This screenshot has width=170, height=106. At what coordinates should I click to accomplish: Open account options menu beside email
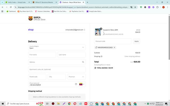pyautogui.click(x=85, y=30)
